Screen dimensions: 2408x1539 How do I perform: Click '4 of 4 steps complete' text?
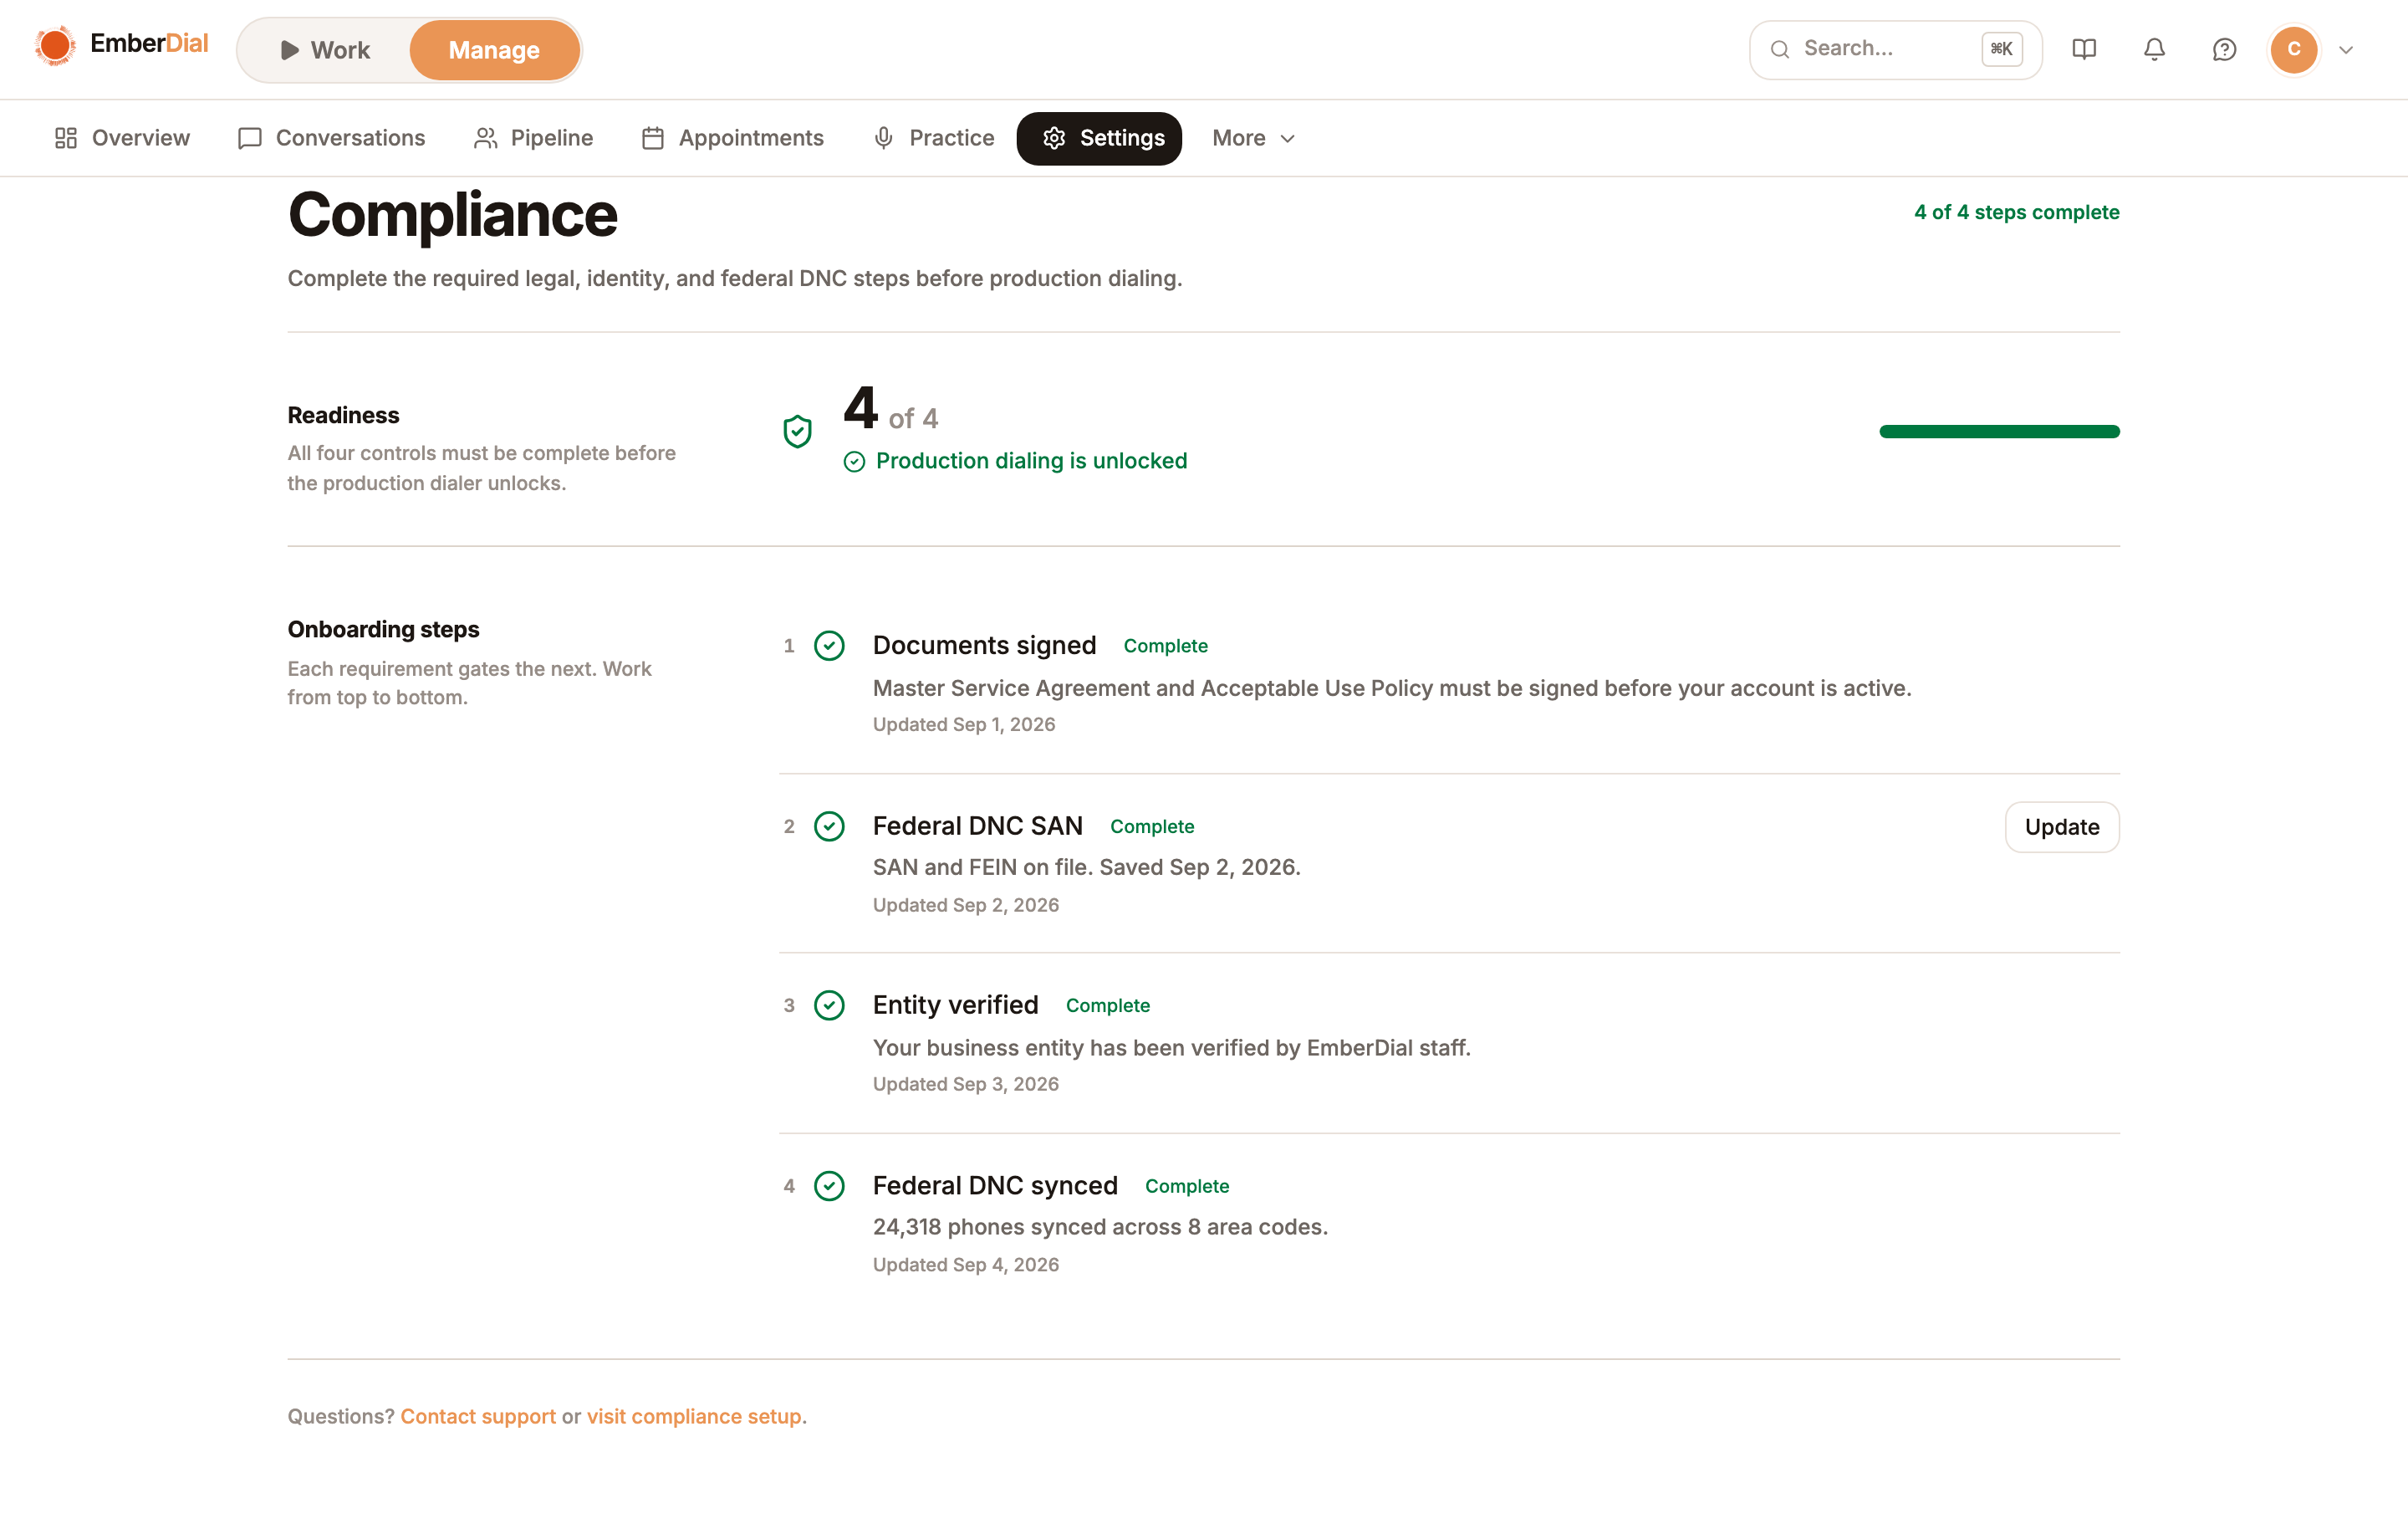pyautogui.click(x=2016, y=212)
